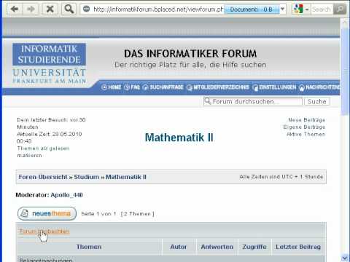Go to Foren-Übersicht in the breadcrumb
The image size is (350, 262).
coord(43,177)
